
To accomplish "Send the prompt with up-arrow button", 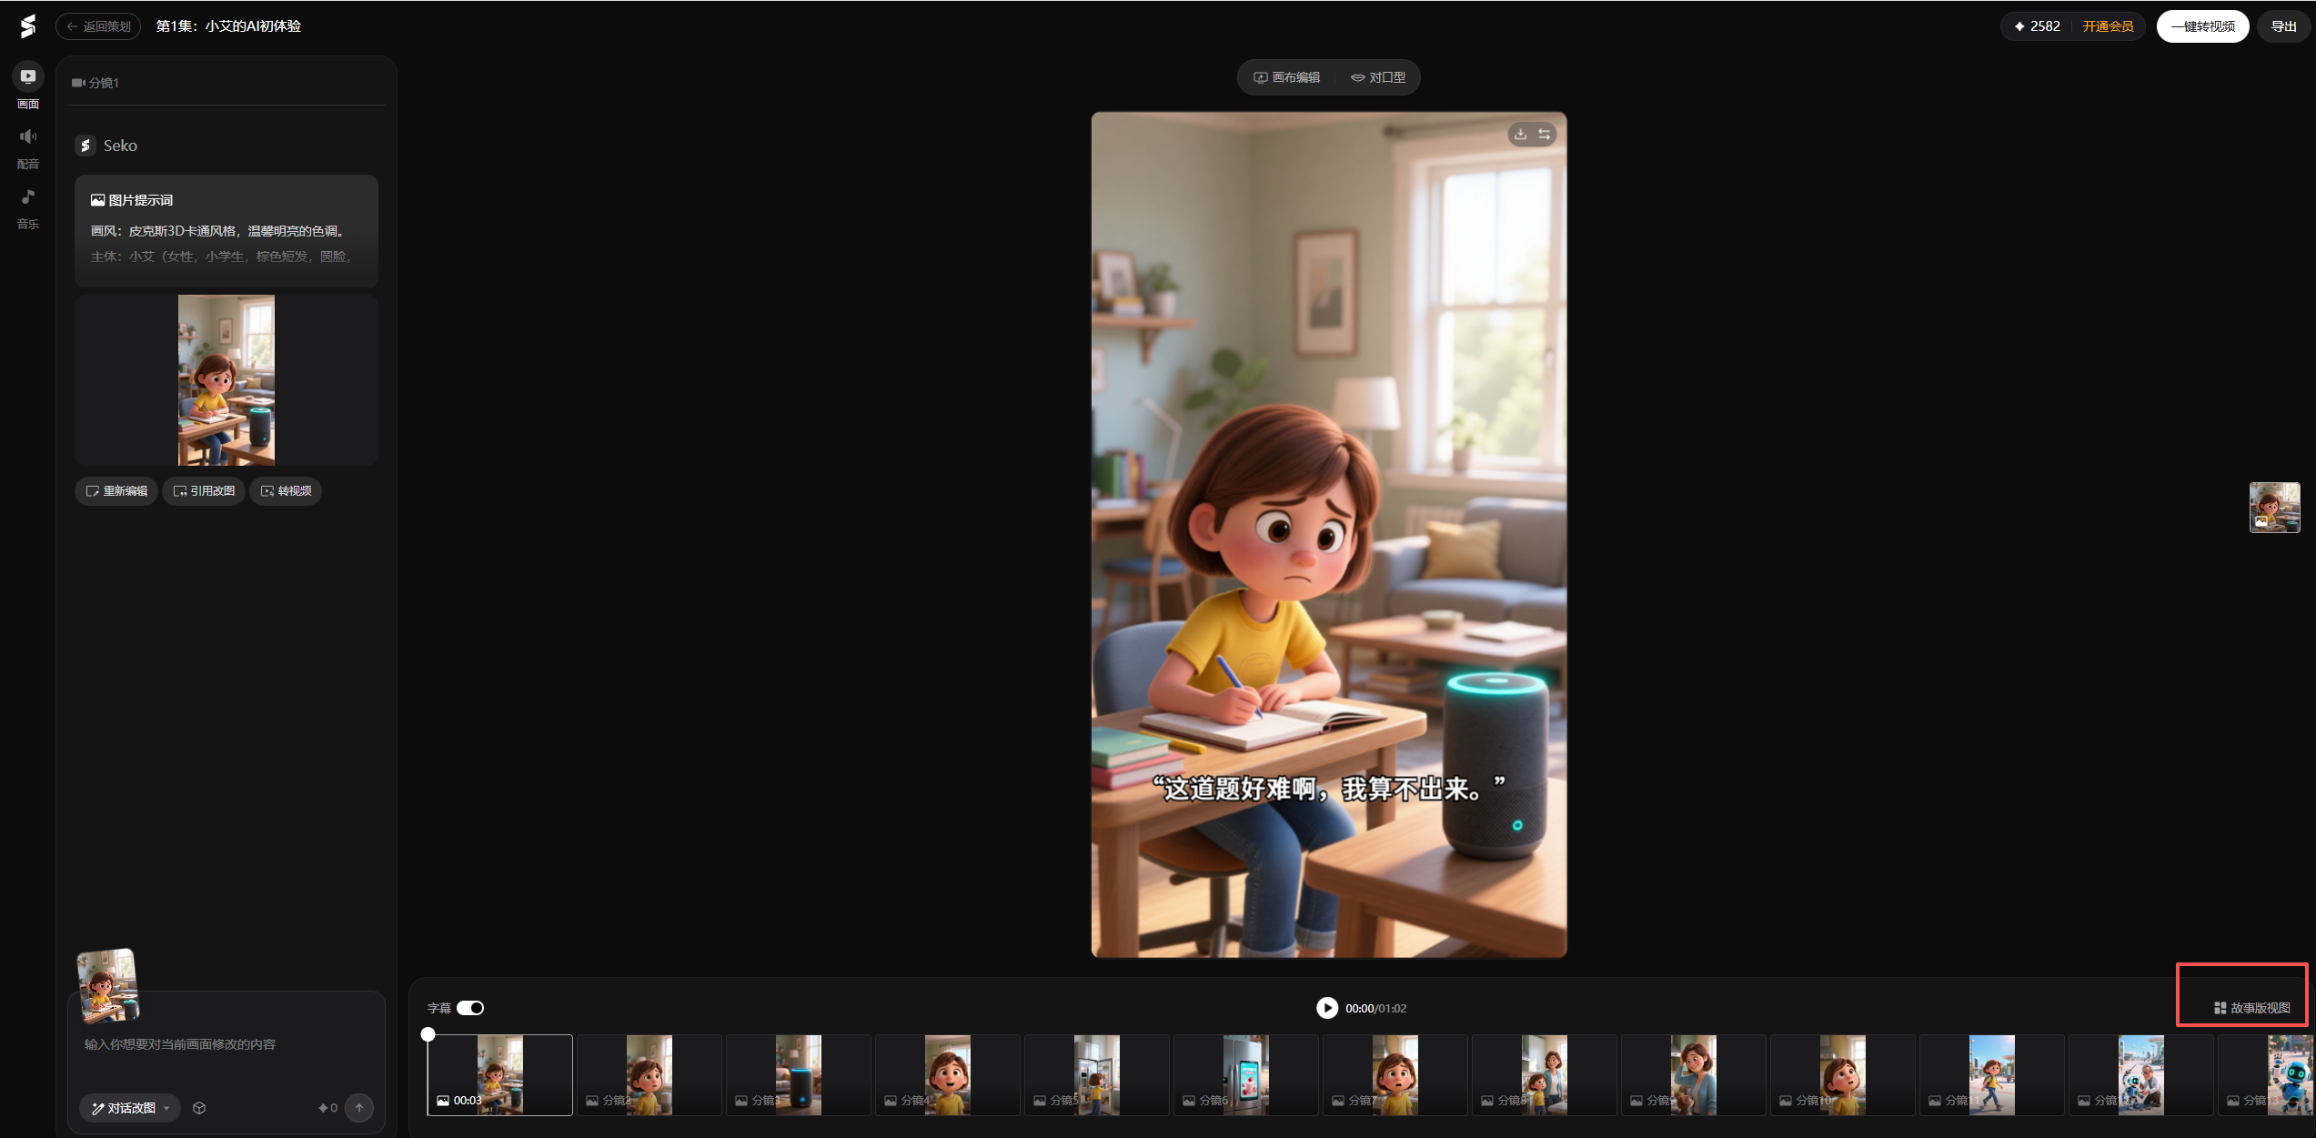I will coord(359,1108).
